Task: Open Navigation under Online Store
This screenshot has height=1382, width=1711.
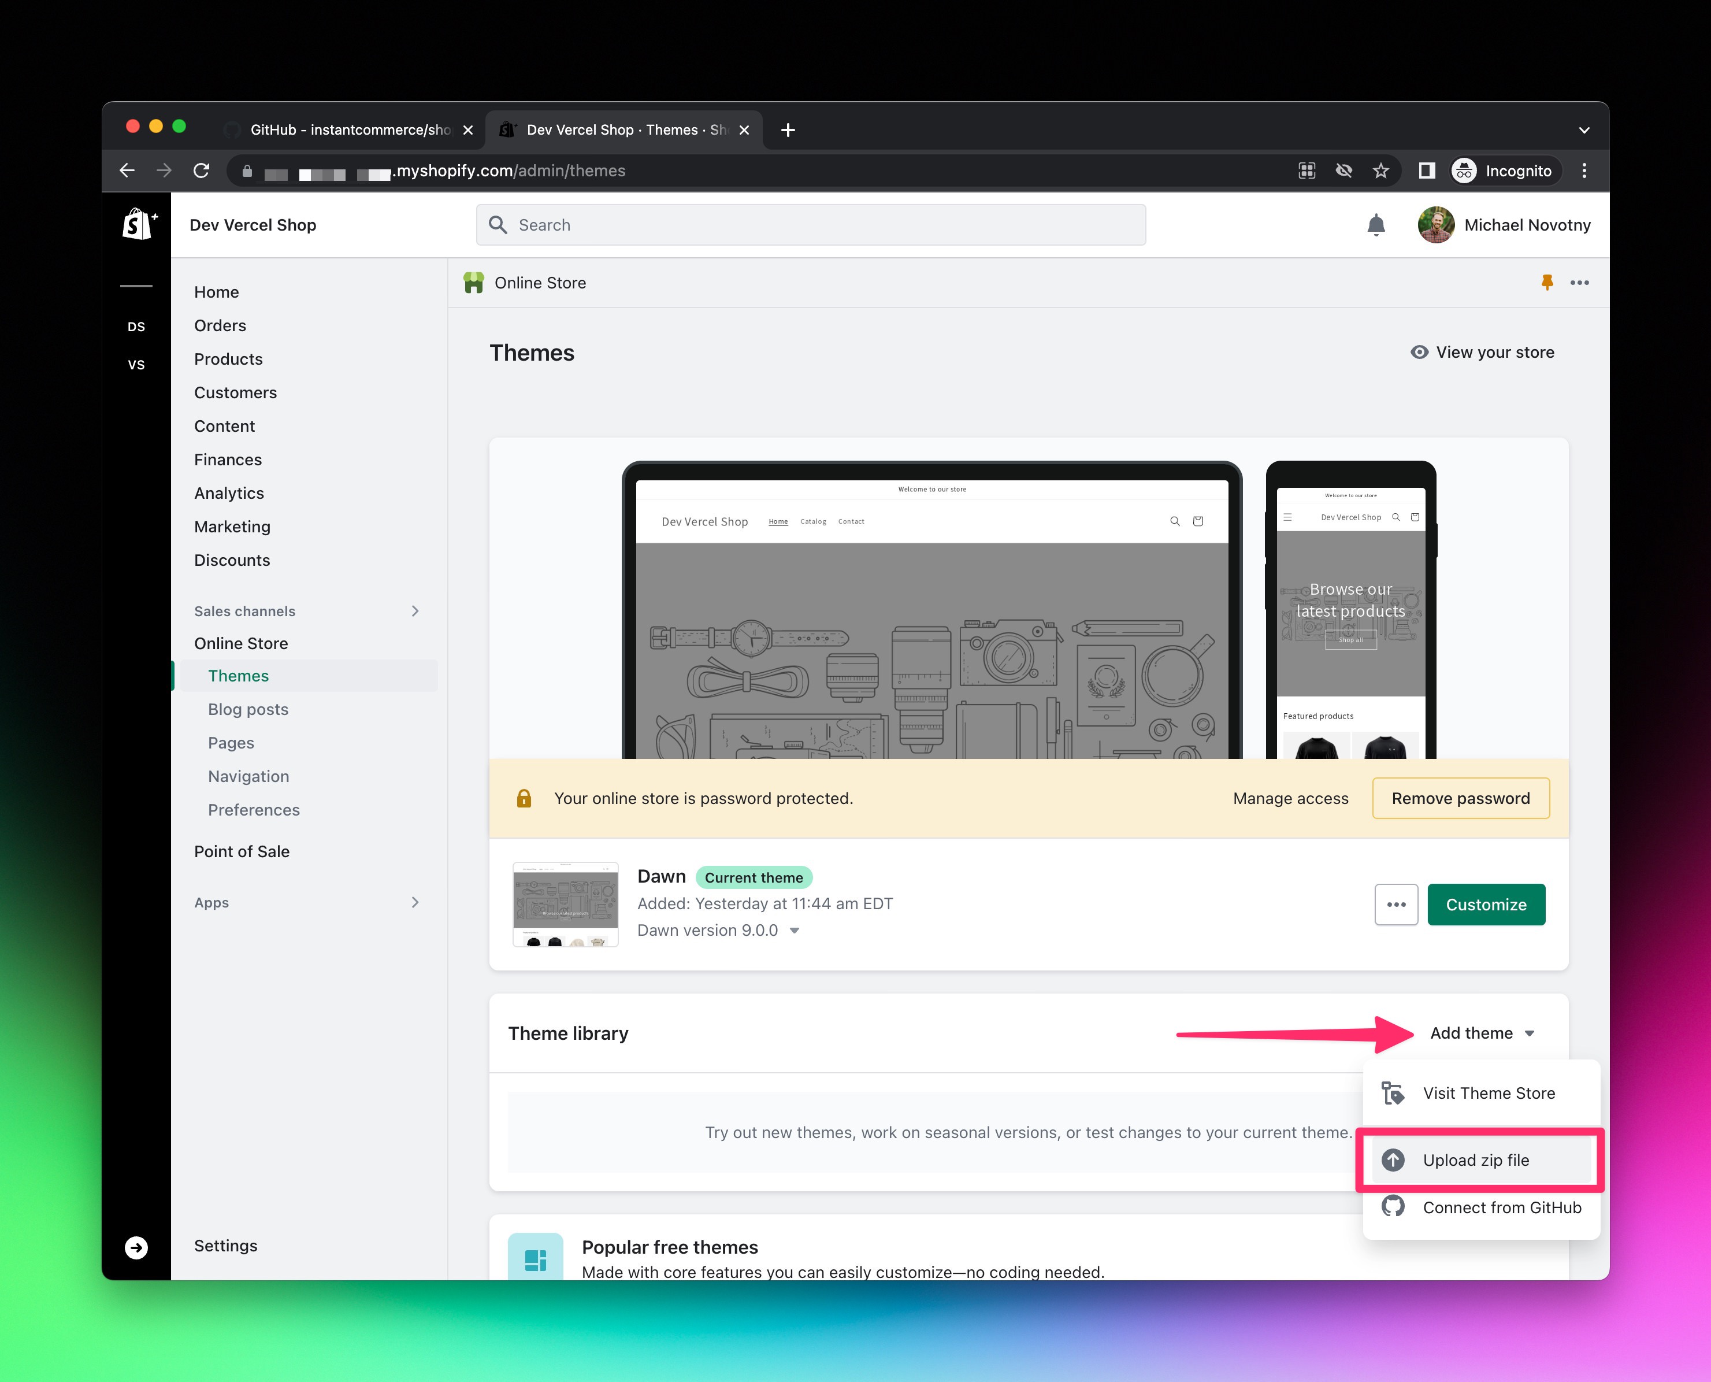Action: (x=249, y=776)
